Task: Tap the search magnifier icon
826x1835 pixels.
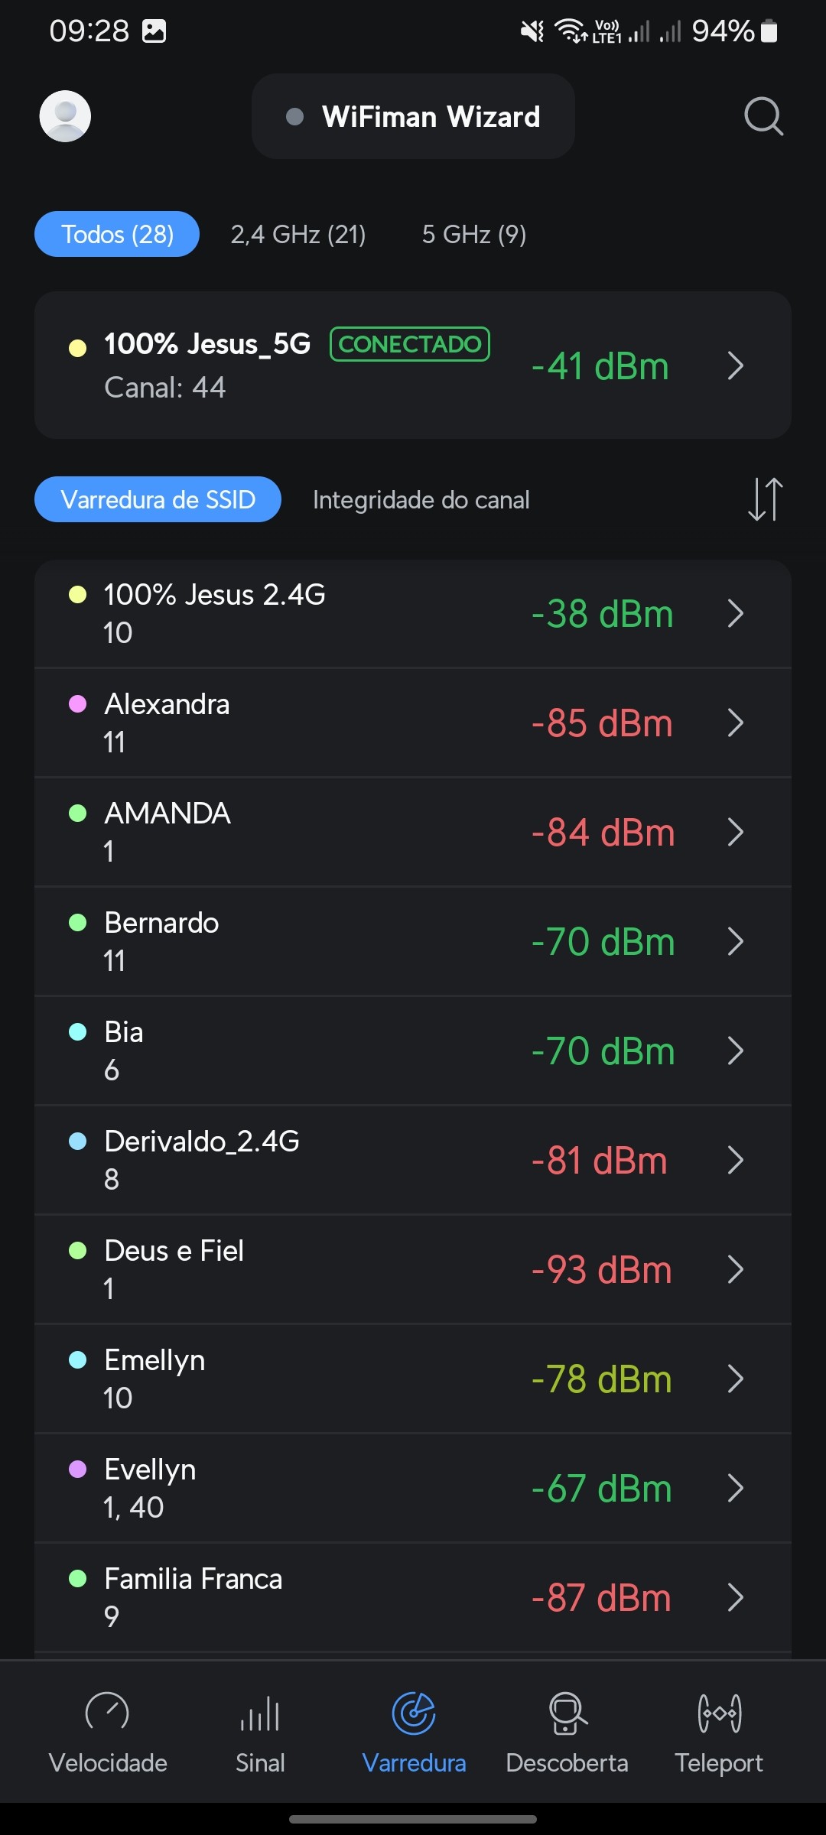Action: pyautogui.click(x=763, y=116)
